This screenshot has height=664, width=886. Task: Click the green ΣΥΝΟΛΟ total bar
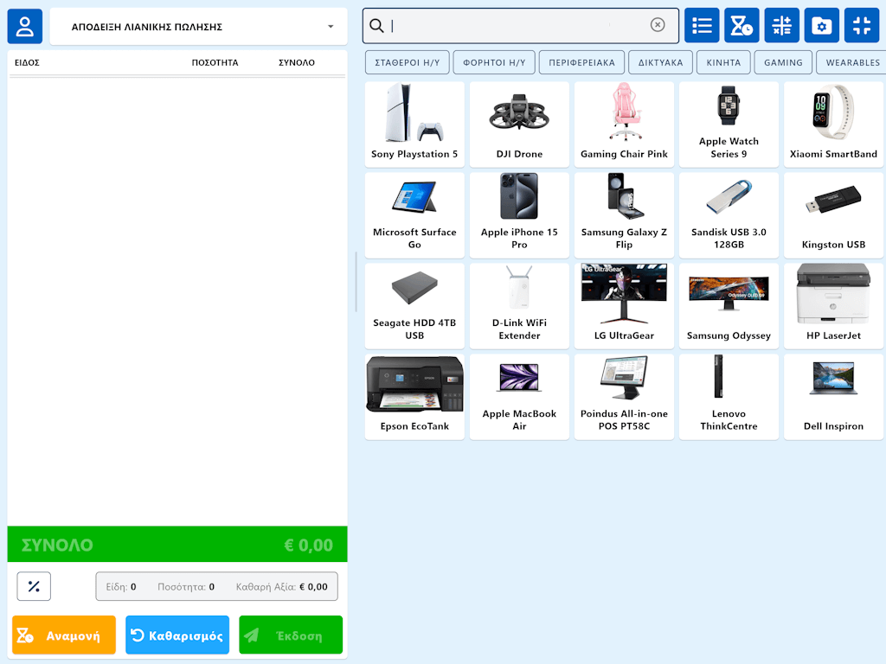click(177, 545)
